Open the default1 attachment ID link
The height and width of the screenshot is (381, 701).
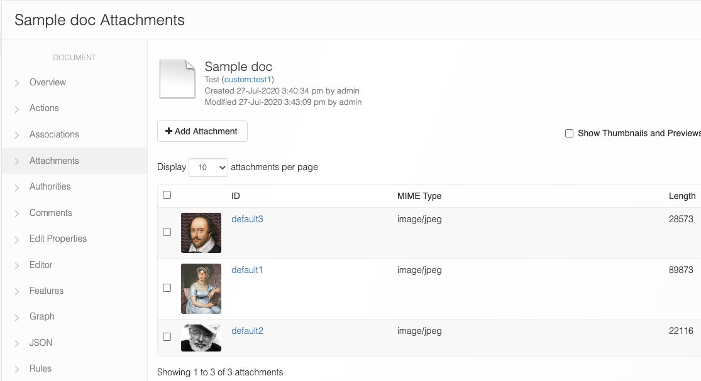coord(247,270)
